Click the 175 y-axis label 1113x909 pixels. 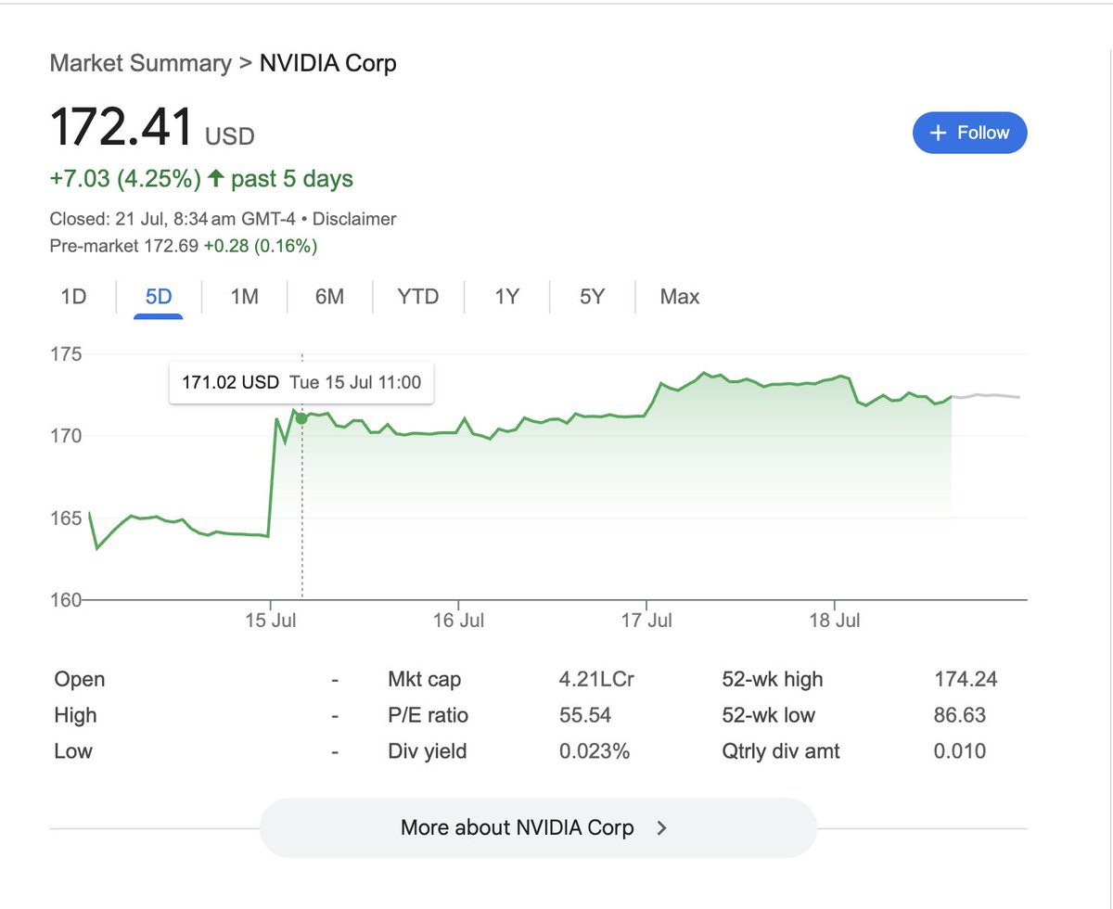(x=66, y=354)
